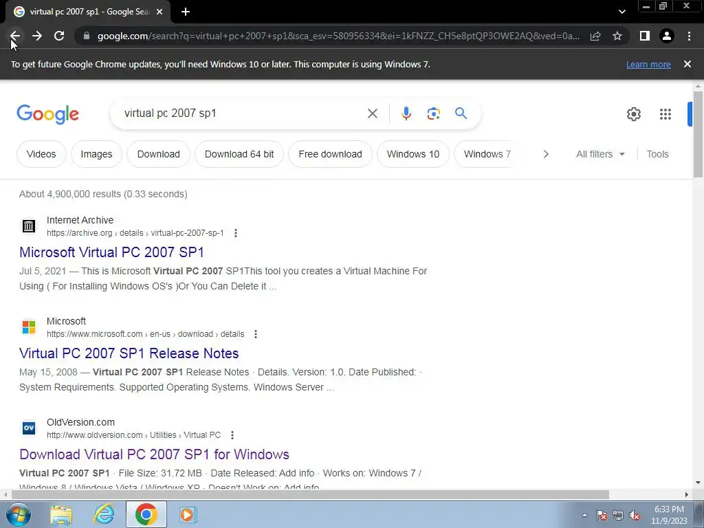Filter results by Videos
Screen dimensions: 704x528
(x=41, y=154)
